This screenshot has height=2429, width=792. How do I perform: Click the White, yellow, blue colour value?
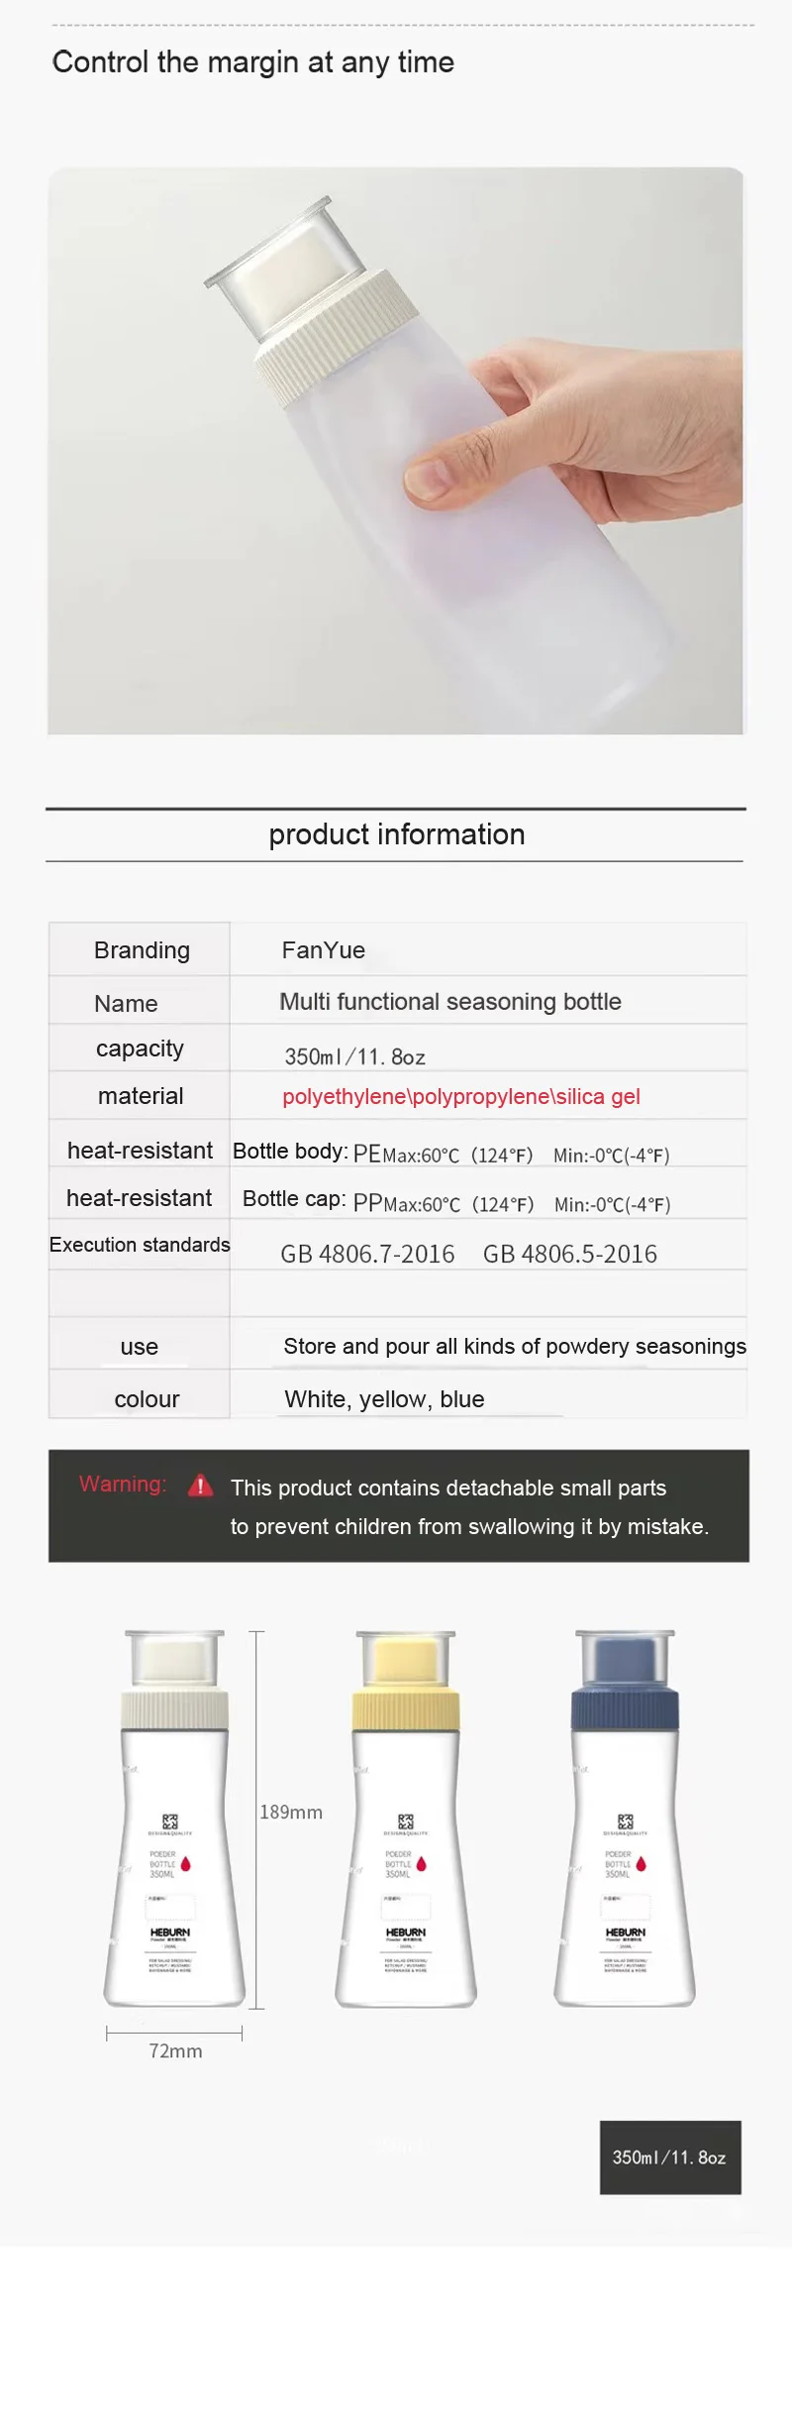[x=384, y=1399]
